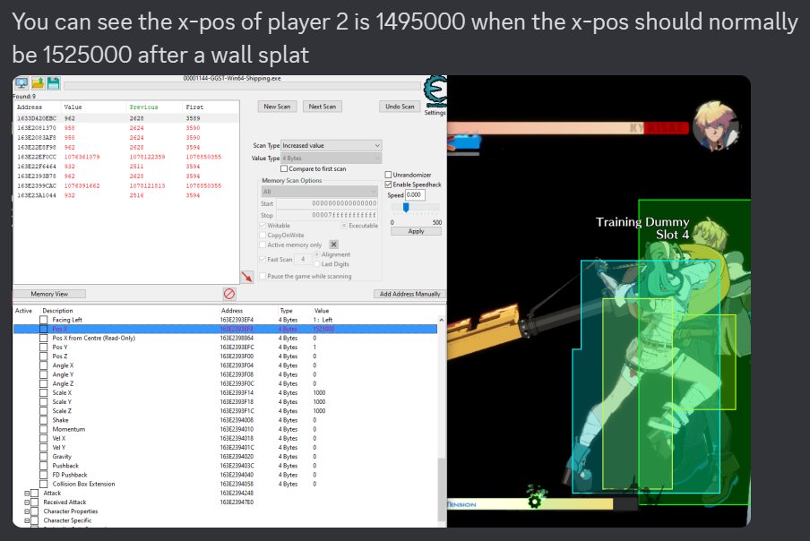Image resolution: width=810 pixels, height=541 pixels.
Task: Select the Pos X from Centre (Read-Only) row
Action: (x=225, y=339)
